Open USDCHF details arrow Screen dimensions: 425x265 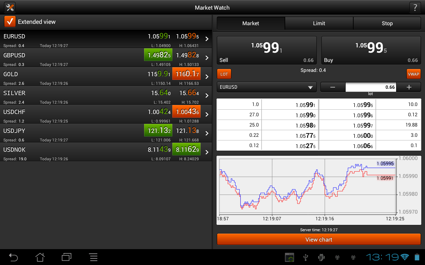pyautogui.click(x=207, y=114)
